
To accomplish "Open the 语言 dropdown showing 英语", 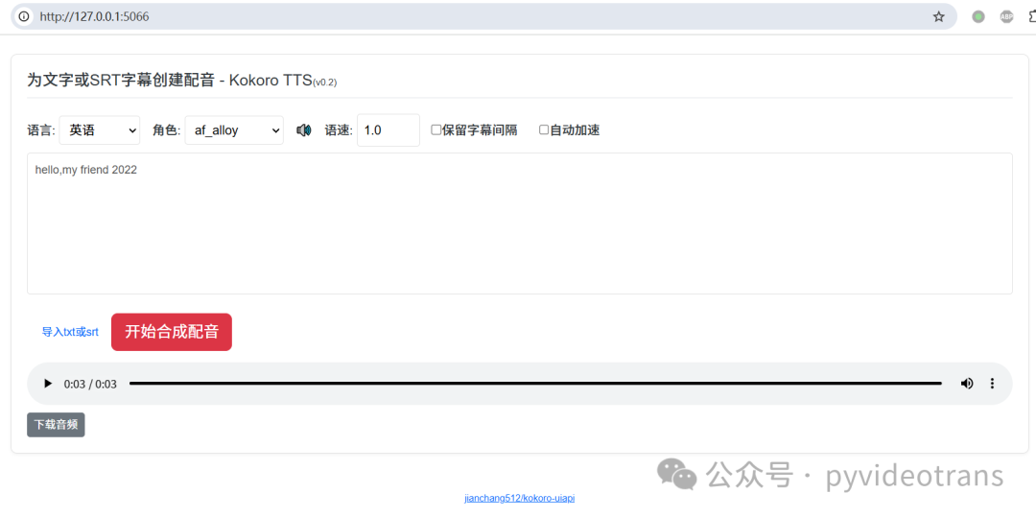I will point(100,130).
